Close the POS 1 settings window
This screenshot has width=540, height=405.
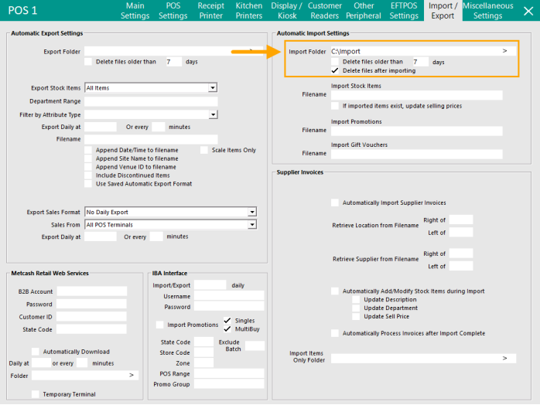point(528,11)
